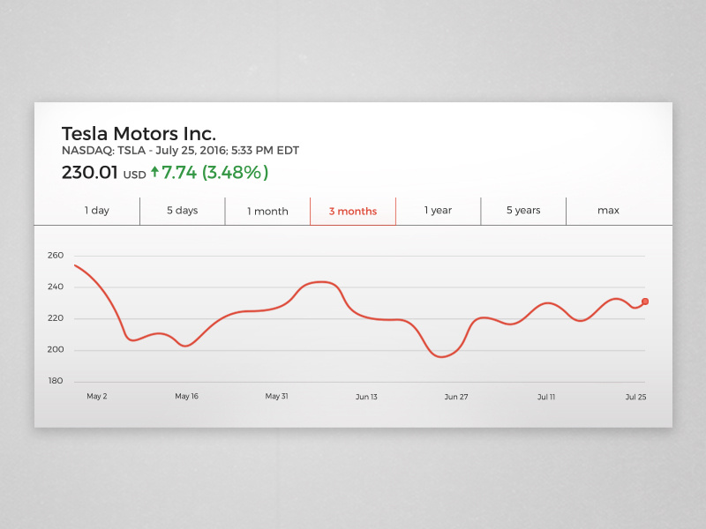The image size is (706, 529).
Task: Click the 220 y-axis label
Action: point(56,318)
